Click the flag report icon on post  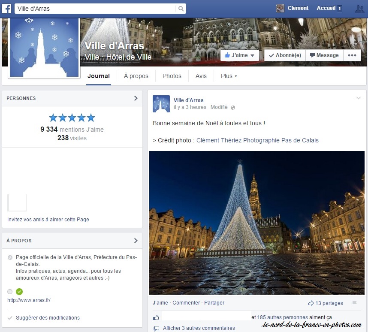tap(354, 303)
